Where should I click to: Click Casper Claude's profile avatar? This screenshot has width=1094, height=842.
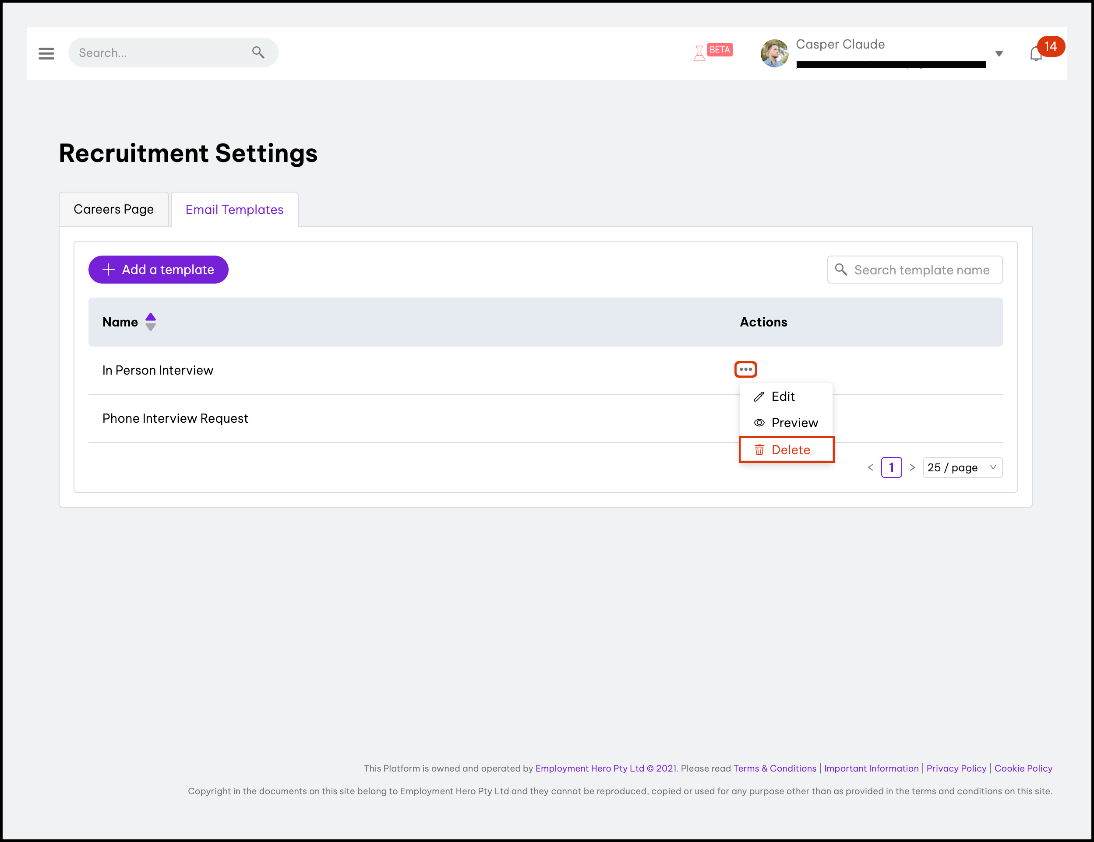click(x=774, y=53)
